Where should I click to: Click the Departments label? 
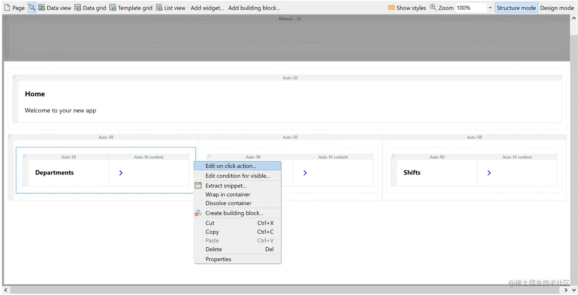pos(54,173)
